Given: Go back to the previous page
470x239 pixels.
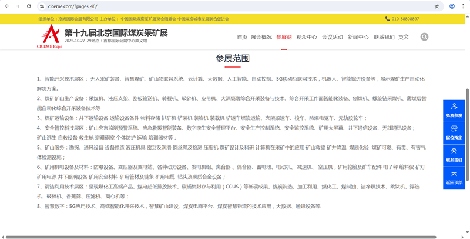Looking at the screenshot, I should pos(6,6).
